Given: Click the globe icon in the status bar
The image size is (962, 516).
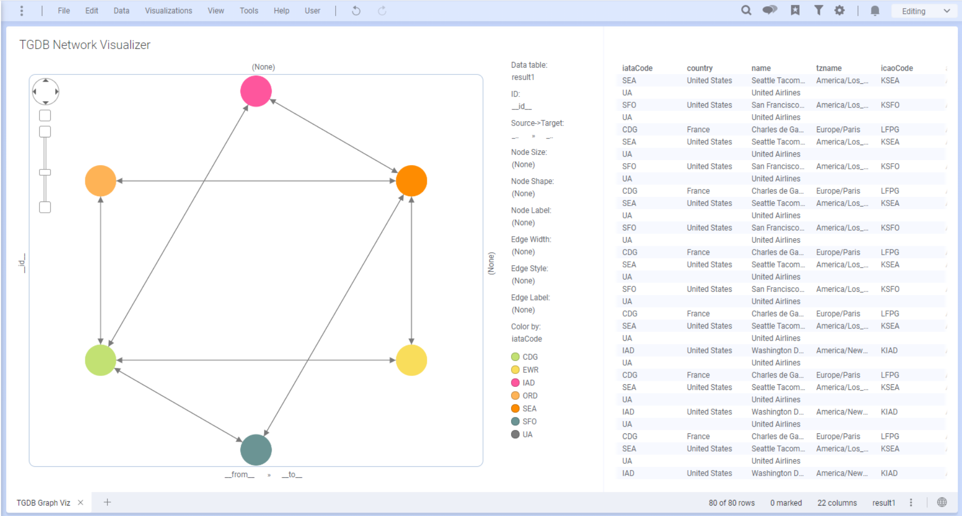Looking at the screenshot, I should click(x=942, y=502).
